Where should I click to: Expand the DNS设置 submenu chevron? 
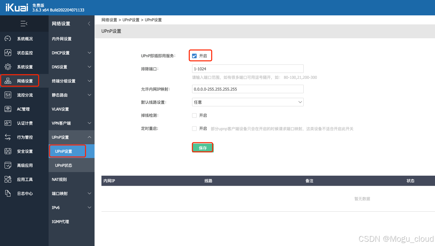[89, 67]
